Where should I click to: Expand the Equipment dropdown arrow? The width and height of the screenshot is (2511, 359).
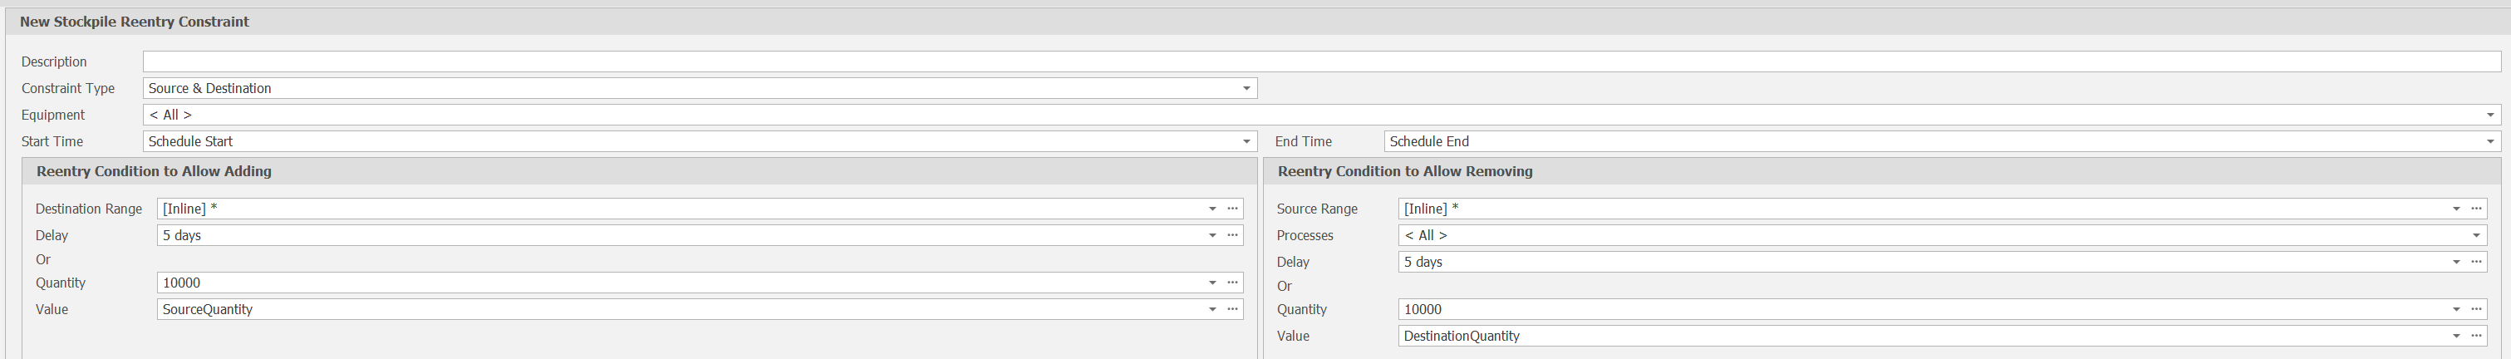(x=2490, y=116)
